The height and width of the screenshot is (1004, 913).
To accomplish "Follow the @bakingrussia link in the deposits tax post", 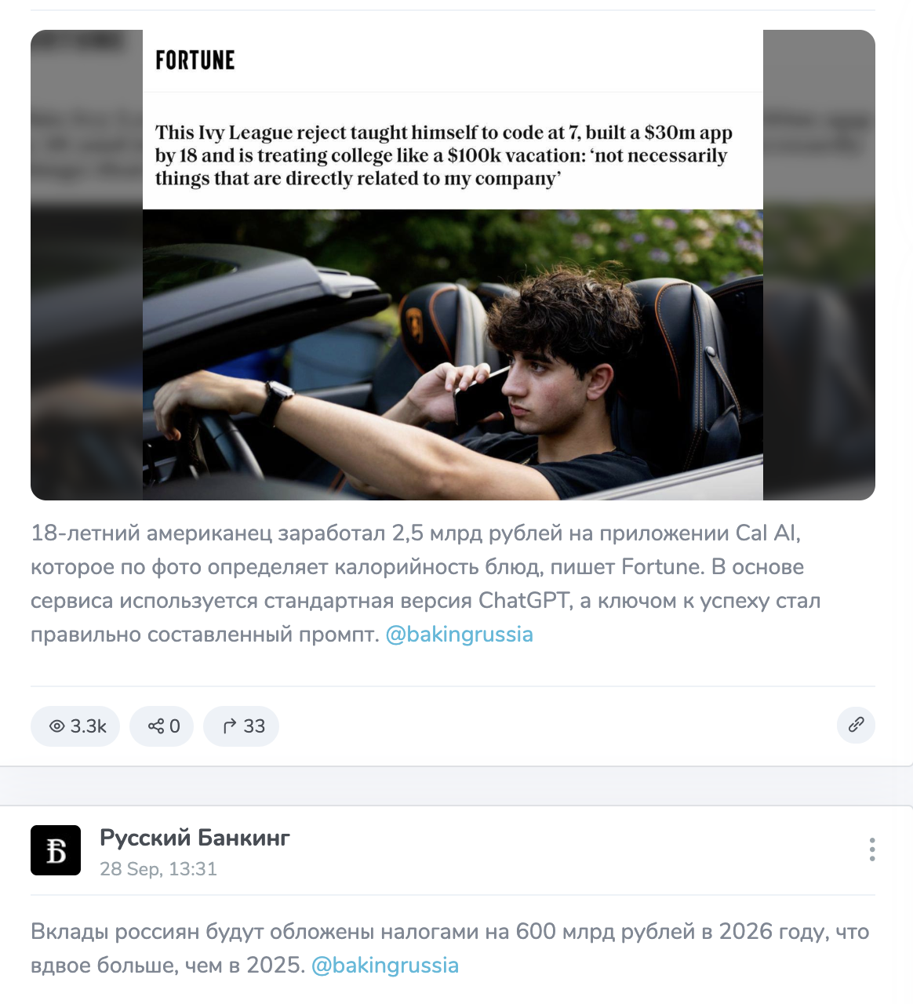I will click(x=385, y=965).
